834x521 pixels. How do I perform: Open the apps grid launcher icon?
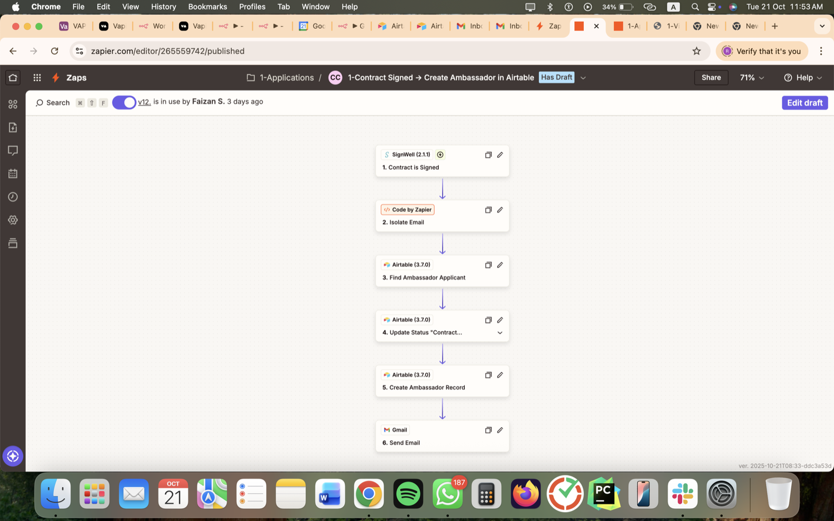[x=37, y=78]
